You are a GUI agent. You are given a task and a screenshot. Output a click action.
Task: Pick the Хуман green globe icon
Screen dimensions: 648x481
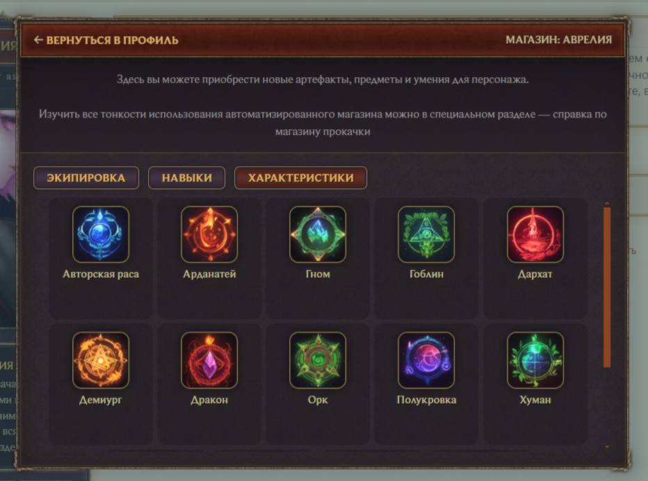[x=535, y=360]
